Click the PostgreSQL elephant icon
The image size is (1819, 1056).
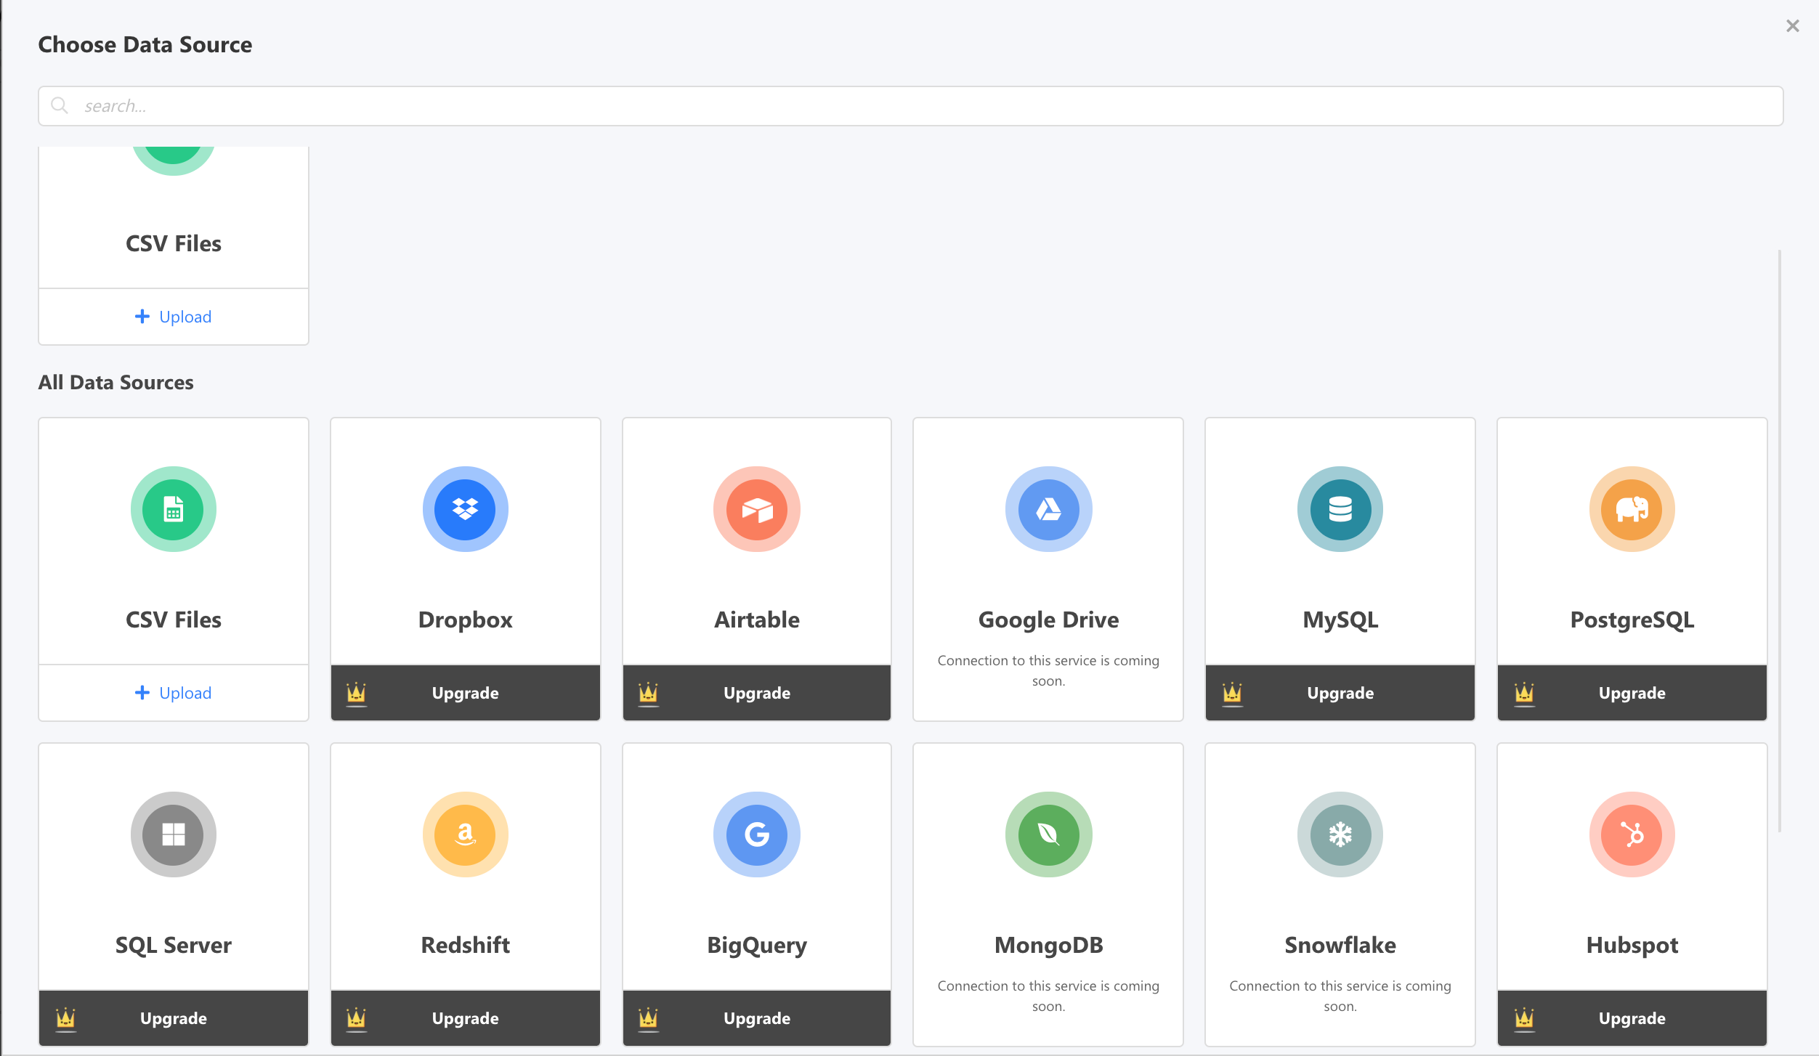1632,509
